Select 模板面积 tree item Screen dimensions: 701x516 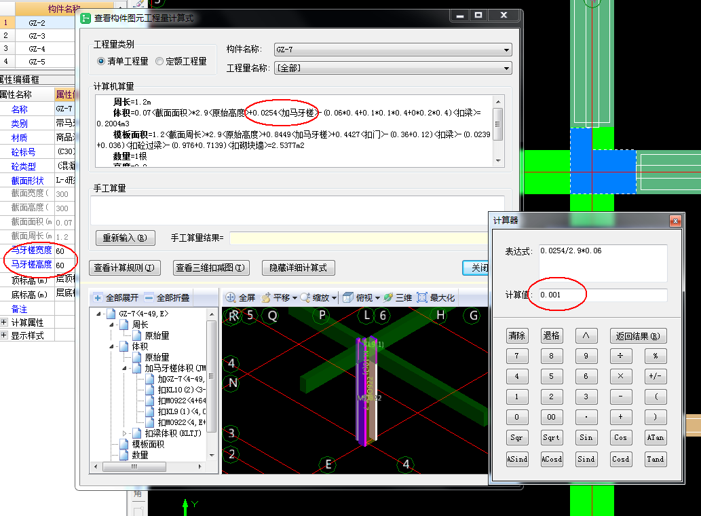pyautogui.click(x=148, y=445)
